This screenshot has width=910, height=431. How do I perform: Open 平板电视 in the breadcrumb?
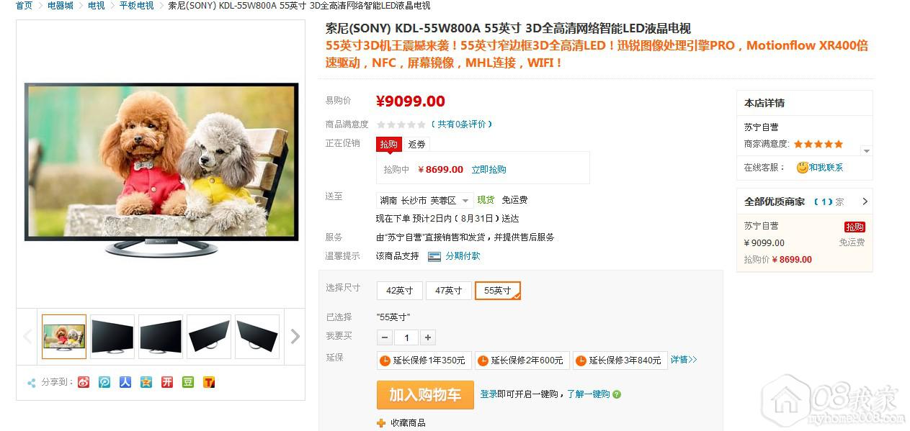coord(136,6)
